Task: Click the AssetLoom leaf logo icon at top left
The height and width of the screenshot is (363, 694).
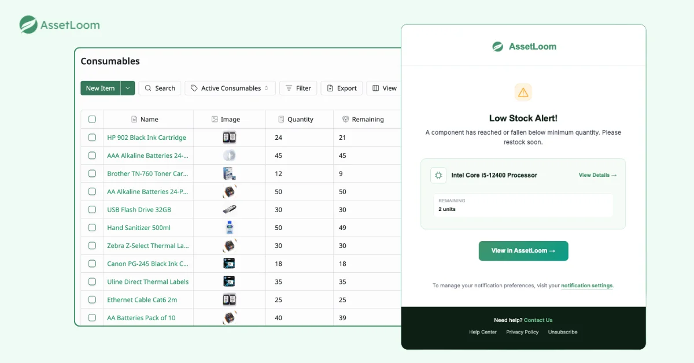Action: point(28,25)
